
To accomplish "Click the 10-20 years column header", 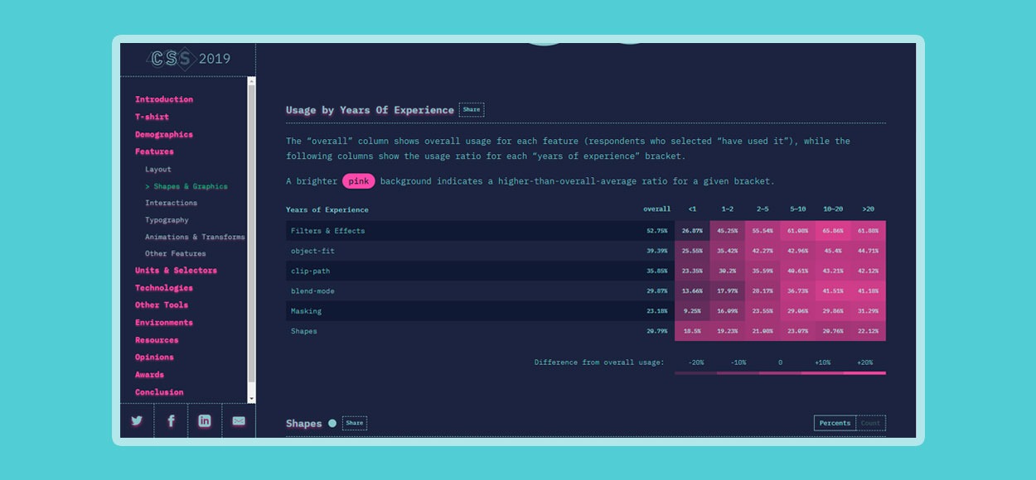I will click(x=833, y=209).
